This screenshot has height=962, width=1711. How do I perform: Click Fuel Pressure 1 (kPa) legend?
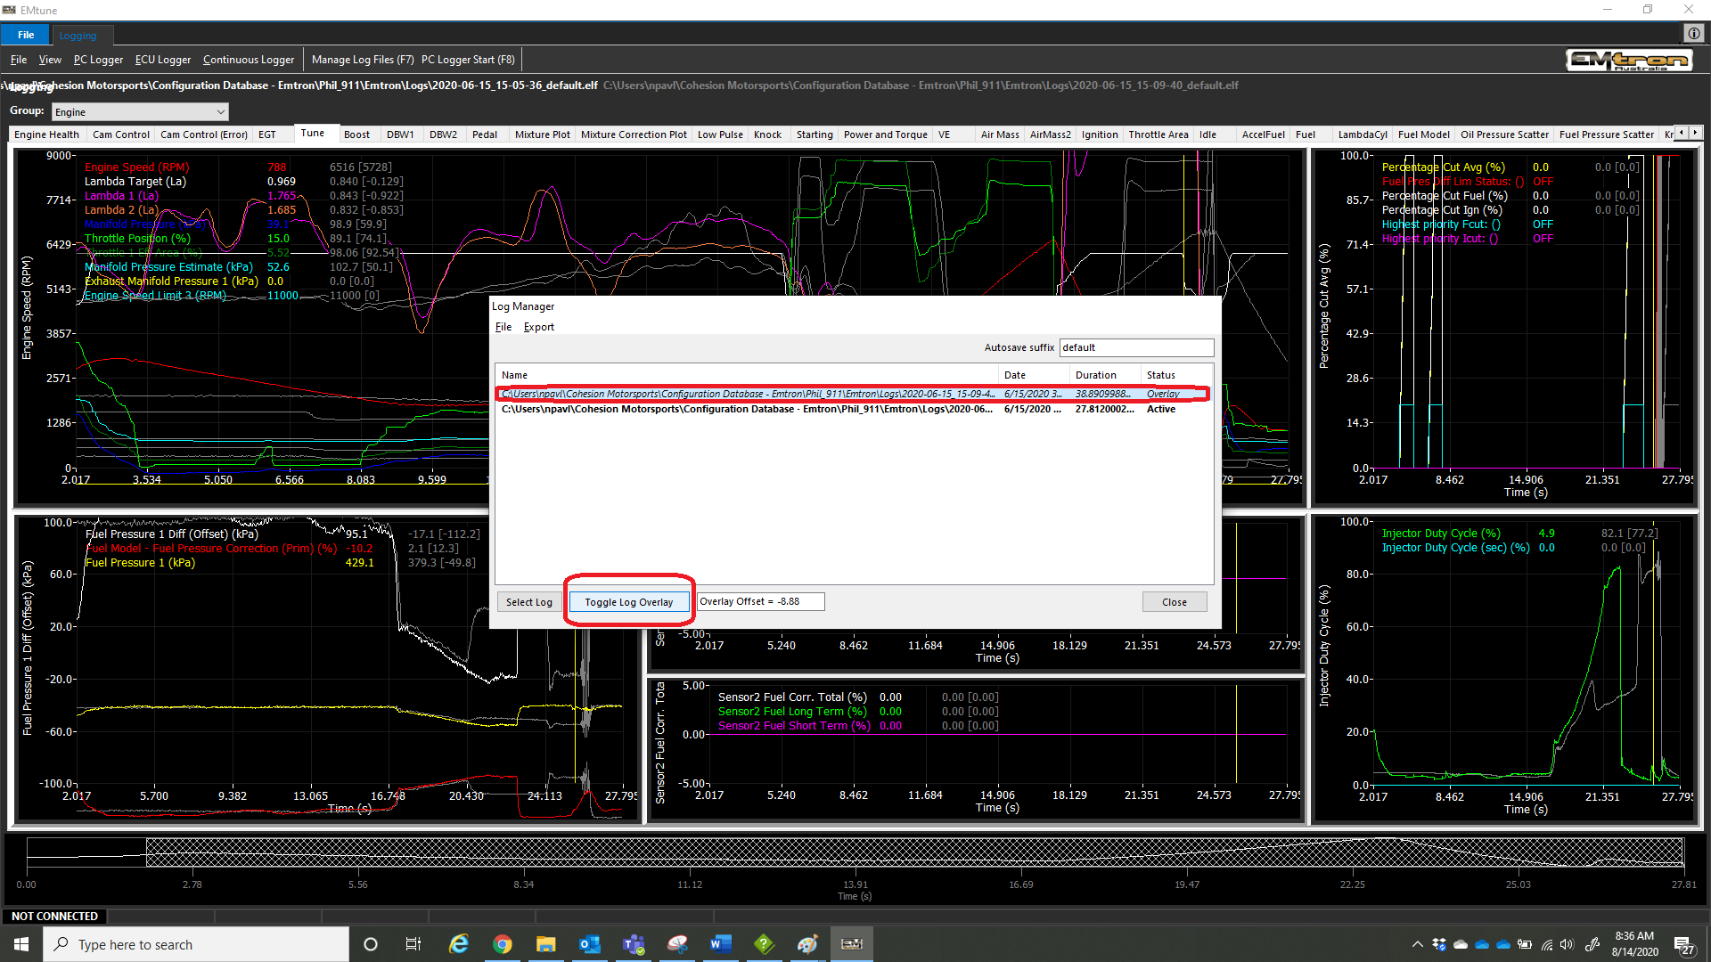(140, 563)
